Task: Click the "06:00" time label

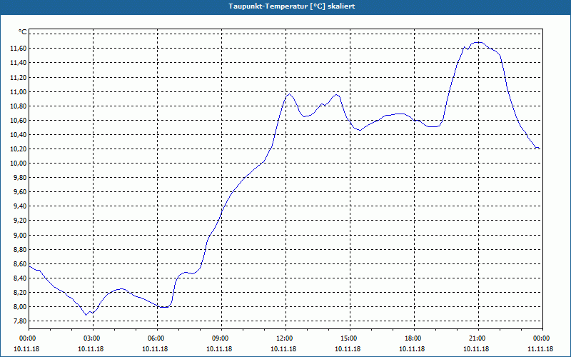Action: [x=157, y=338]
